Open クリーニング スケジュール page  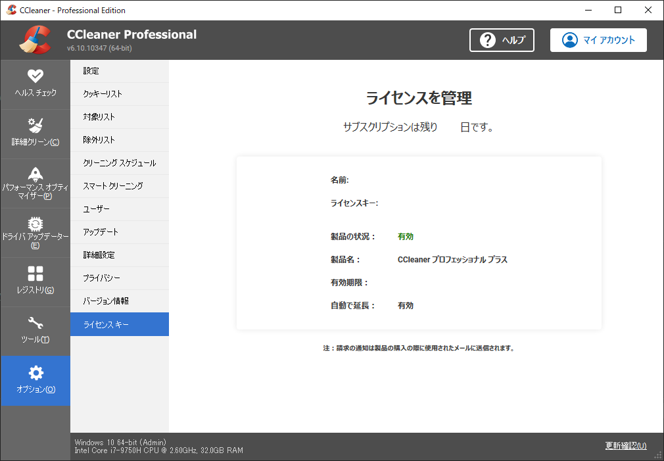pos(120,162)
